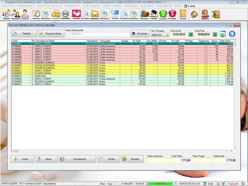Screen dimensions: 248x186
Task: Open the Suporte toolbar icon
Action: point(205,15)
